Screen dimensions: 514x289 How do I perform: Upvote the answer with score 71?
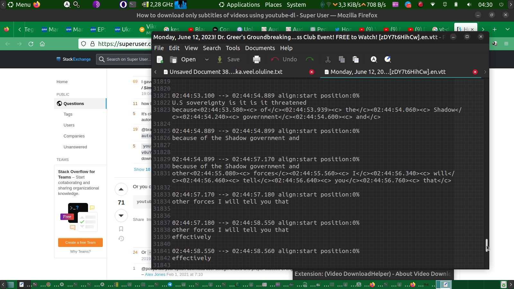121,189
